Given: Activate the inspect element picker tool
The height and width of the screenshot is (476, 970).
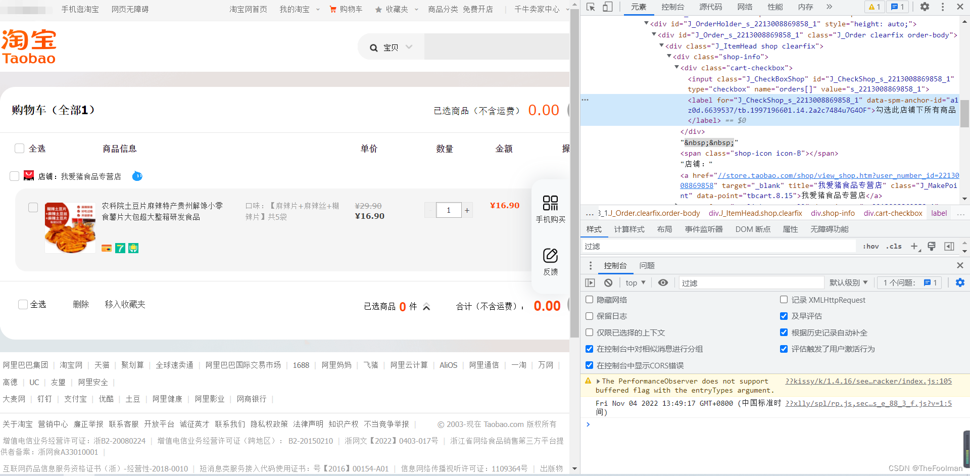Looking at the screenshot, I should [x=591, y=7].
